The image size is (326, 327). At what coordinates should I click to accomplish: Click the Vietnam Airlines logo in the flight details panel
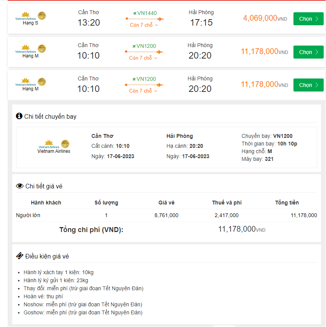pyautogui.click(x=49, y=144)
